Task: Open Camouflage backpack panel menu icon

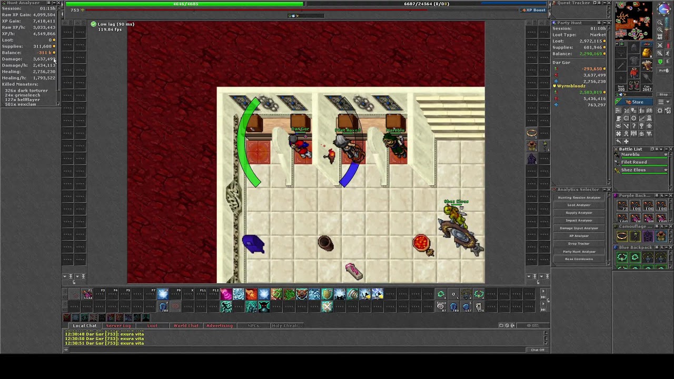Action: click(657, 226)
